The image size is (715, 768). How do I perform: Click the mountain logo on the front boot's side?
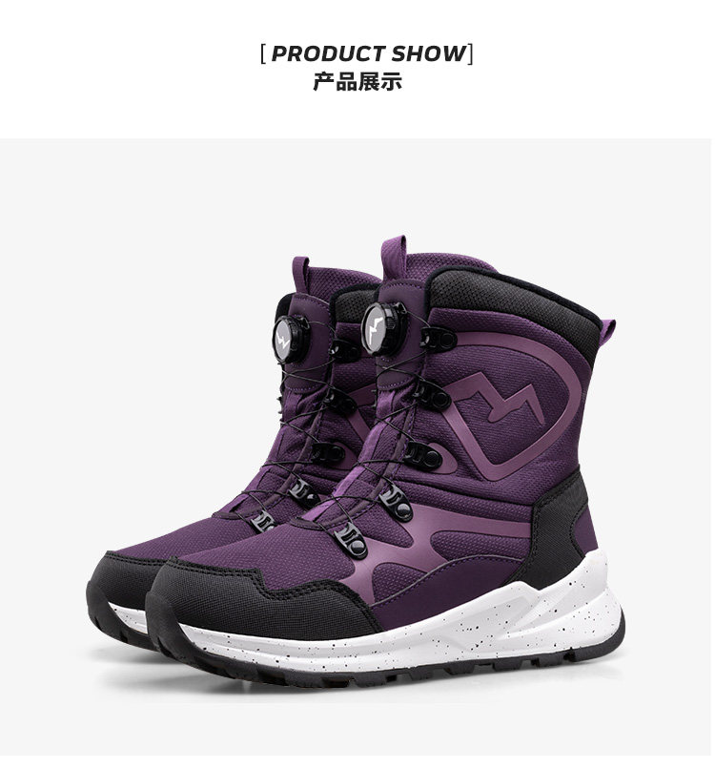(500, 397)
